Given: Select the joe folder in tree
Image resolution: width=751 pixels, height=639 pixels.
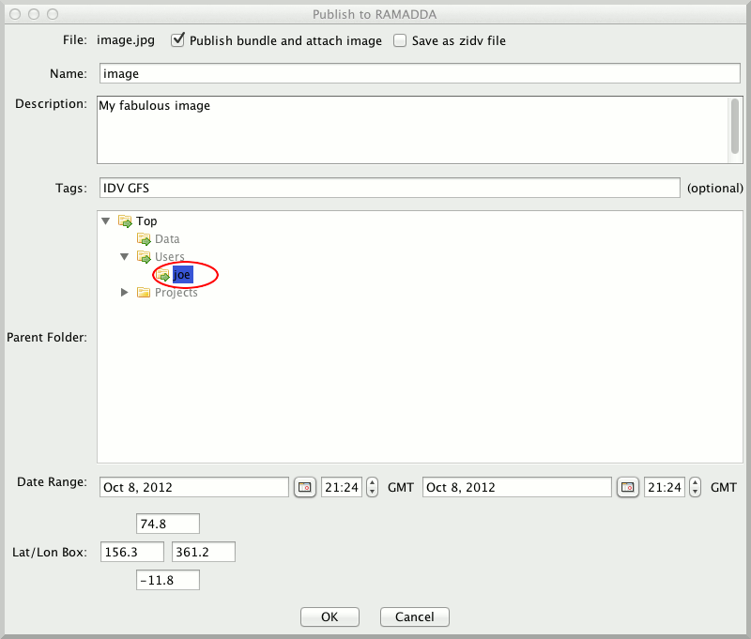Looking at the screenshot, I should click(182, 275).
